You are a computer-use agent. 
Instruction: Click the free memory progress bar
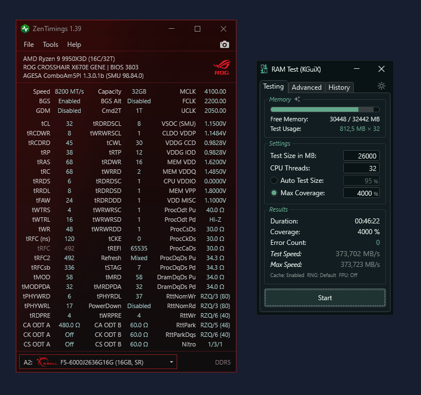[325, 109]
